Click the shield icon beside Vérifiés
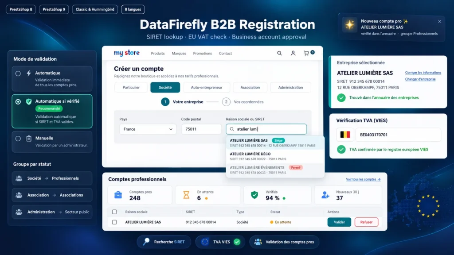The image size is (454, 255). 254,195
